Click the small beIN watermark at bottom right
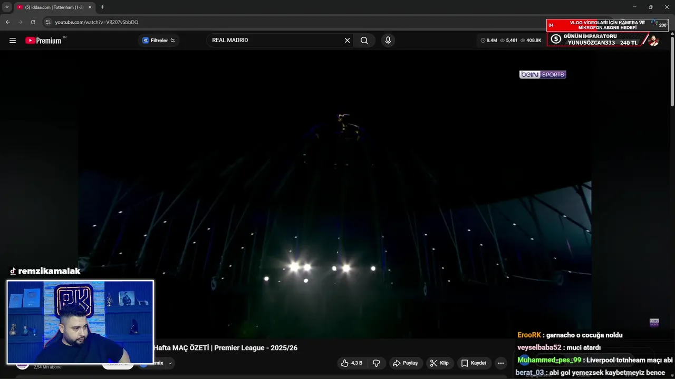The image size is (675, 379). [654, 322]
